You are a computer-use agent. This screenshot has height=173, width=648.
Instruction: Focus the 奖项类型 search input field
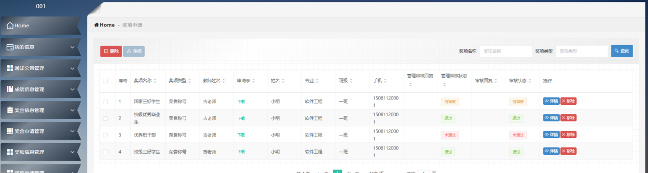click(581, 51)
